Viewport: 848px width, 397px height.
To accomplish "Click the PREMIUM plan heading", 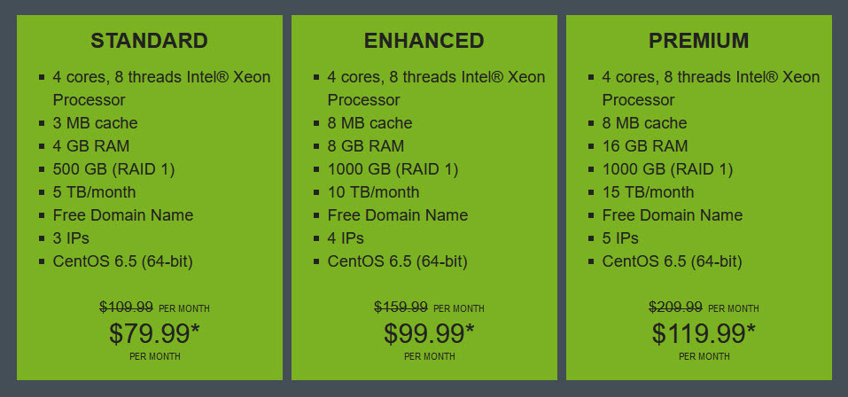I will pyautogui.click(x=699, y=41).
